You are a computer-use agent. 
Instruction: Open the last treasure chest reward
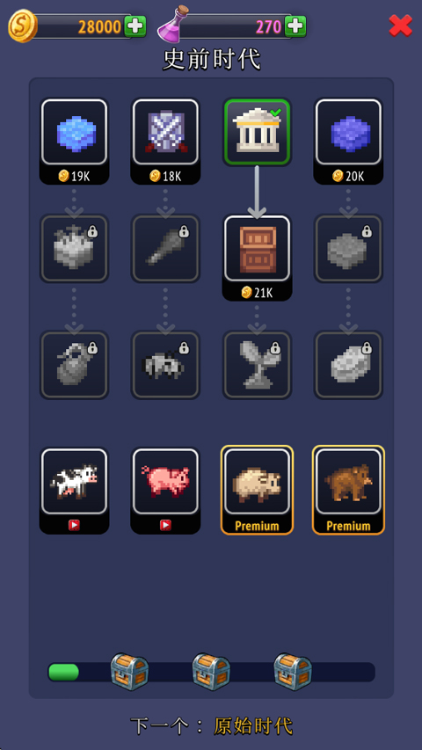pos(293,672)
